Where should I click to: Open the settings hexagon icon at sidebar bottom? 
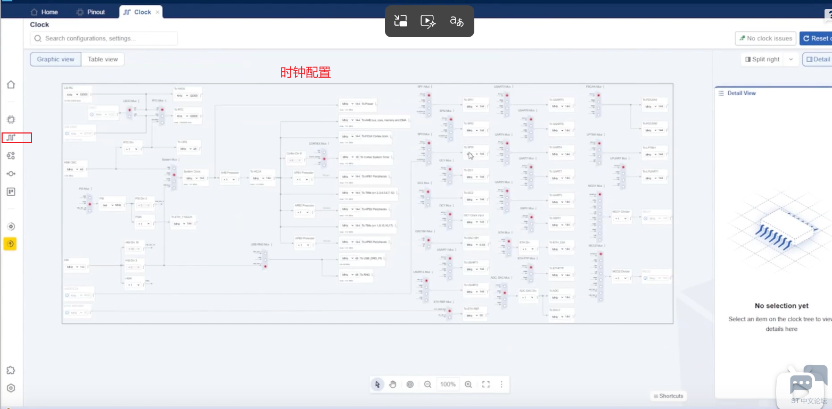[x=11, y=388]
